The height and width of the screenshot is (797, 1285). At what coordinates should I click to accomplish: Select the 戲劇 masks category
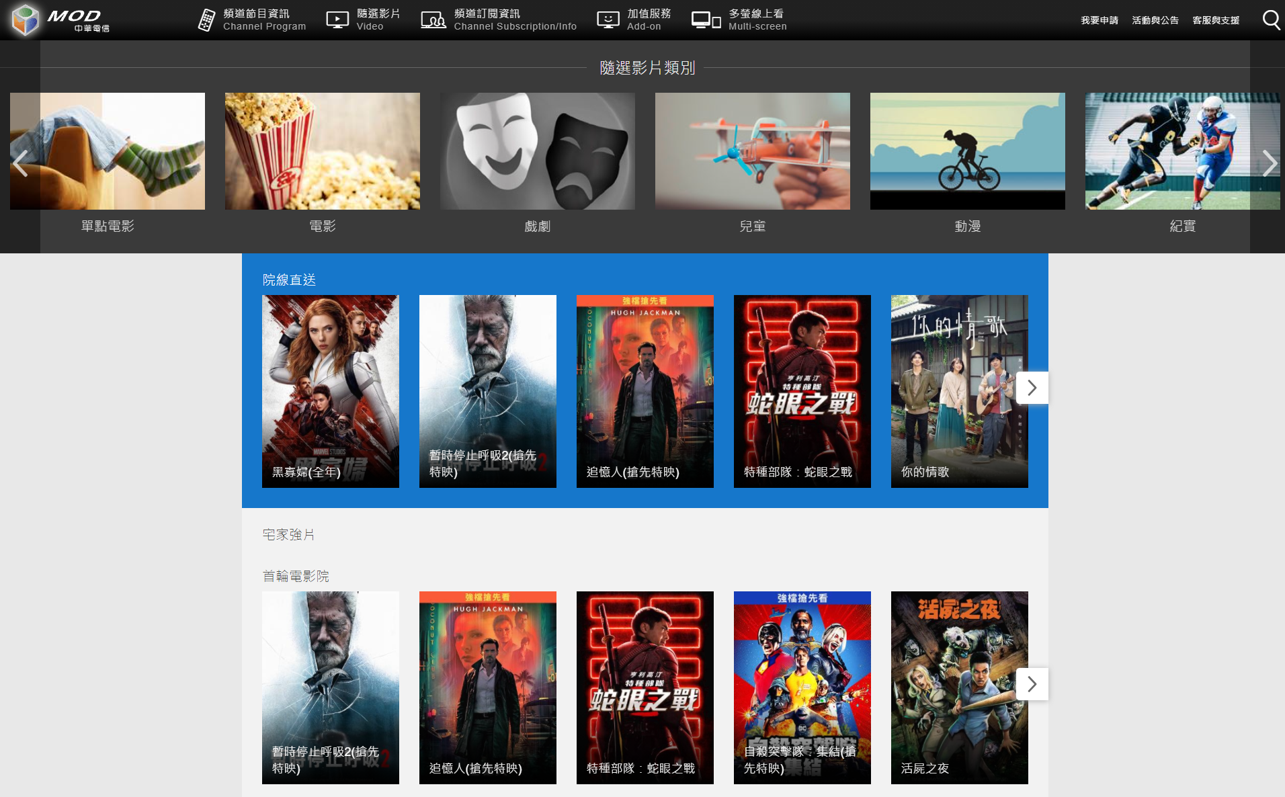538,163
